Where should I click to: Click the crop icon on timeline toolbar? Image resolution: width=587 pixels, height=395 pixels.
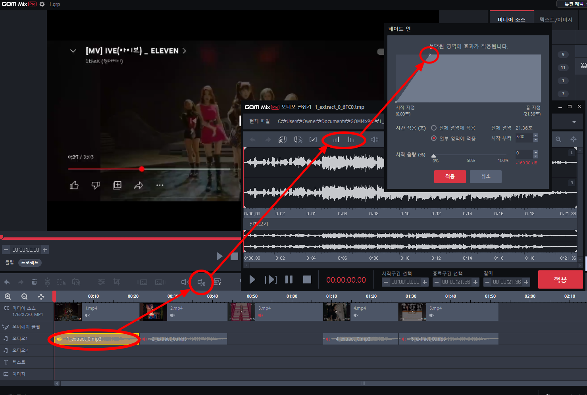point(117,282)
